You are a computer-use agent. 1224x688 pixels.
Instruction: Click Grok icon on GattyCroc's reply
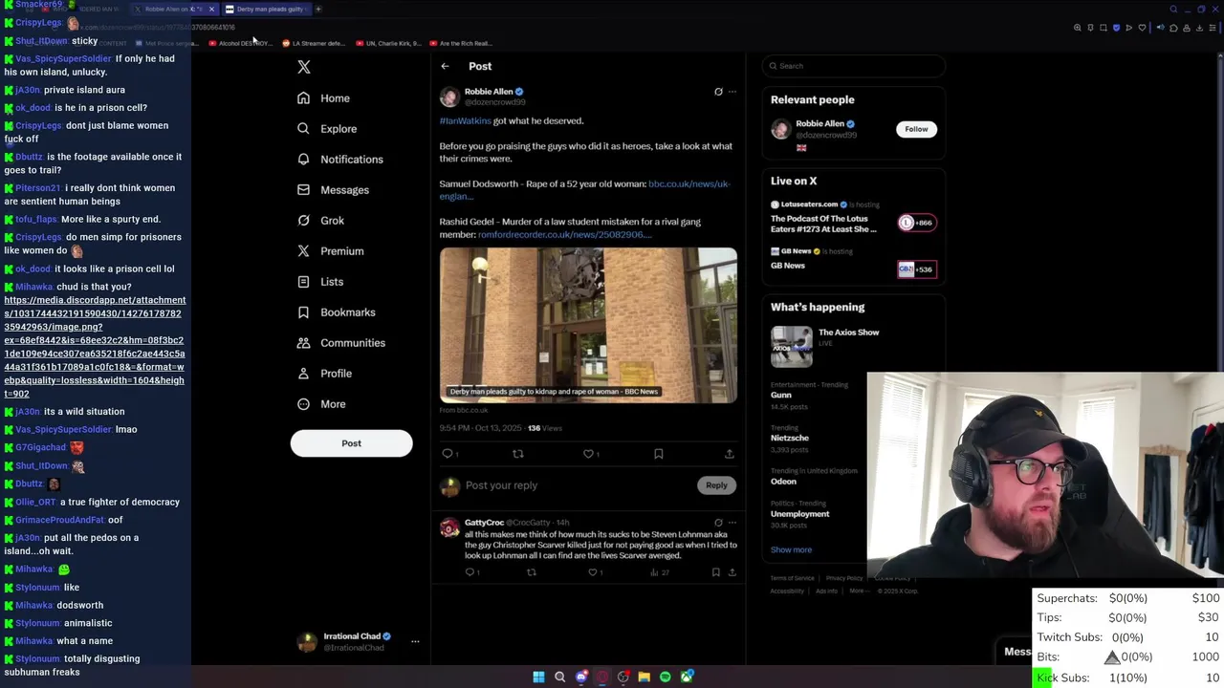pos(718,523)
